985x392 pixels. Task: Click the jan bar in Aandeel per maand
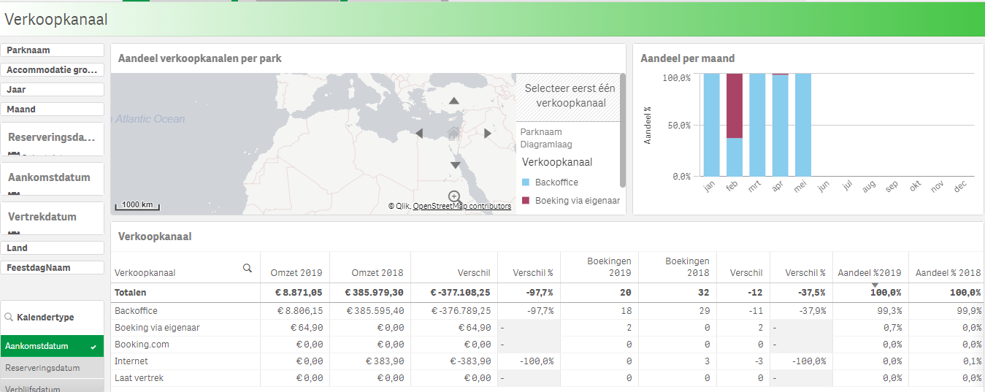point(711,125)
